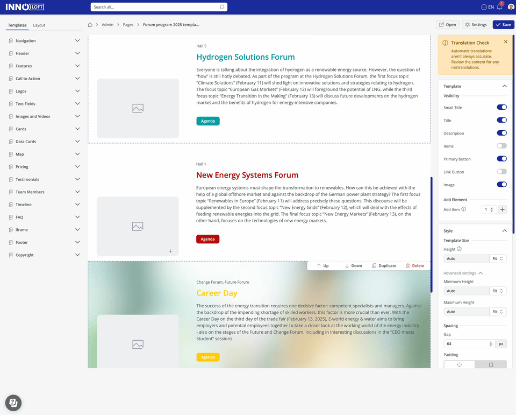
Task: Click the Gap value input field
Action: click(x=465, y=343)
